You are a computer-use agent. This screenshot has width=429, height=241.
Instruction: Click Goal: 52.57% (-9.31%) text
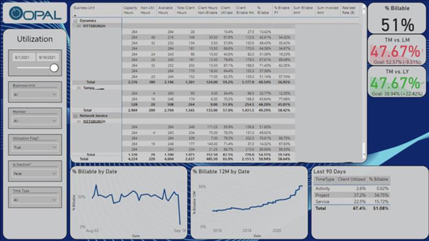pos(397,62)
